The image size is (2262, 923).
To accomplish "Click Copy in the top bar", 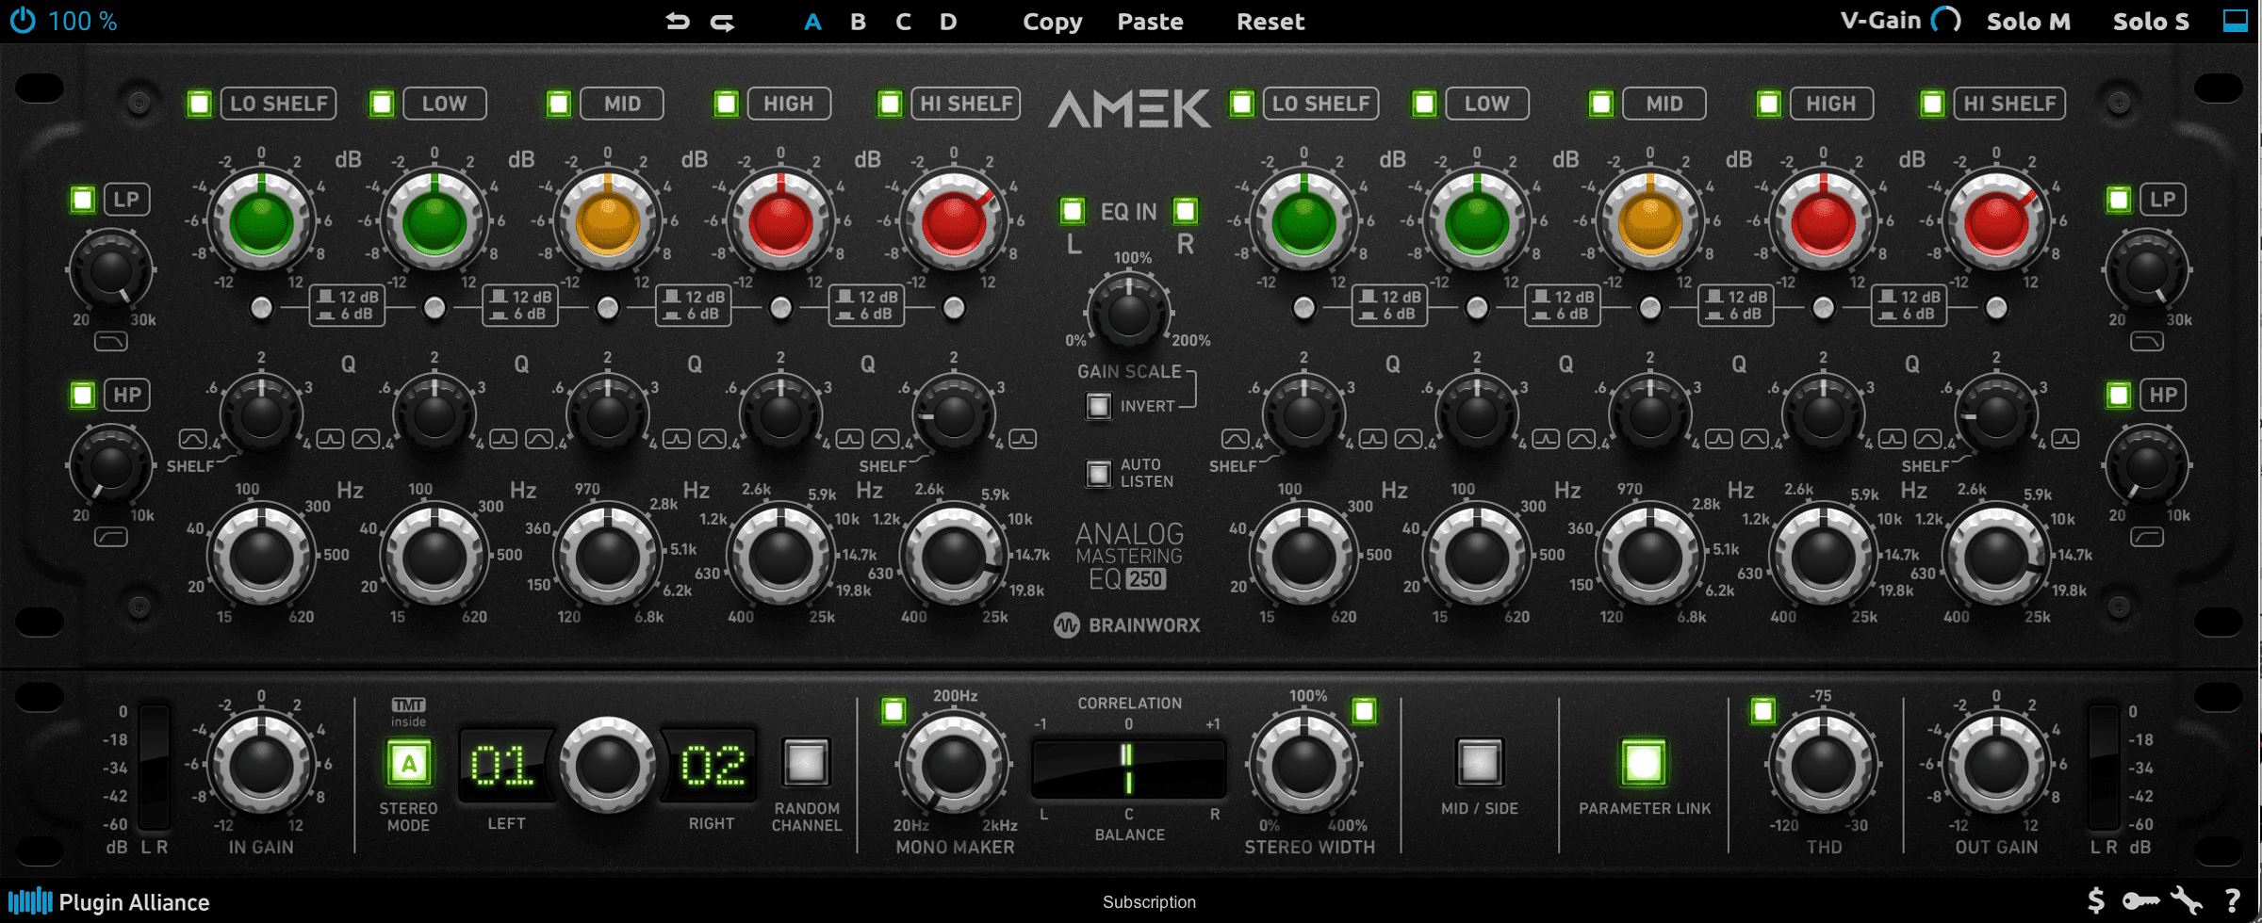I will pyautogui.click(x=1053, y=22).
